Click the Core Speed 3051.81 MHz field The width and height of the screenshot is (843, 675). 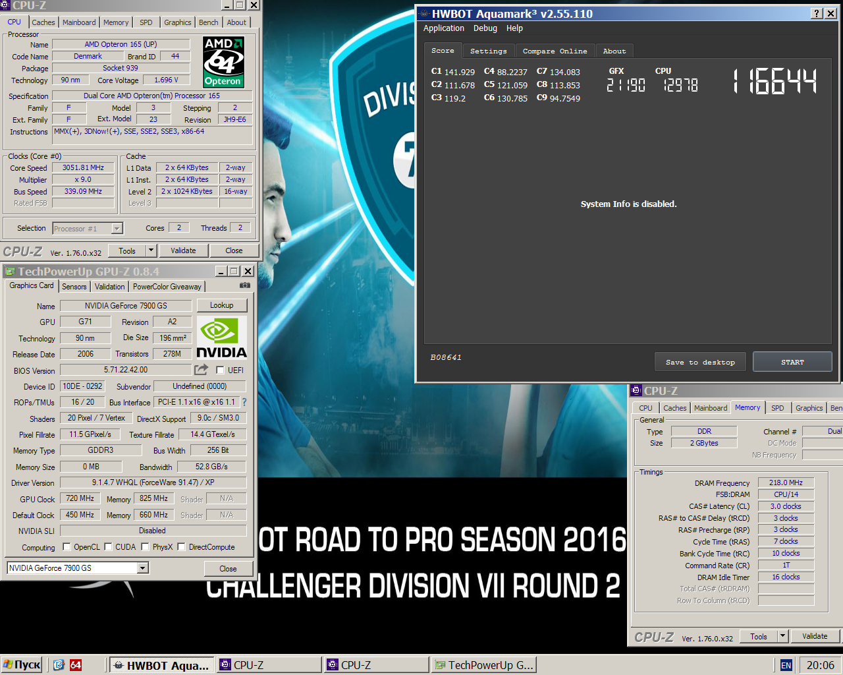click(x=84, y=167)
